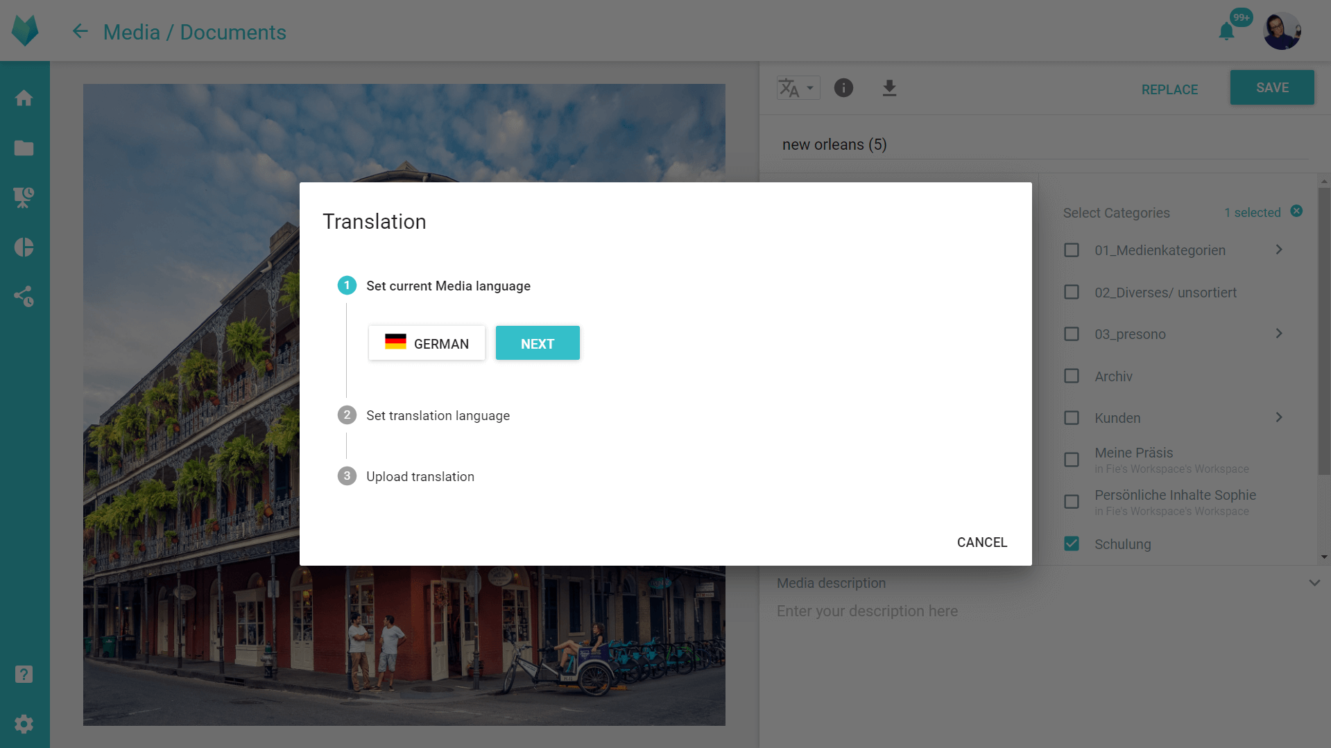This screenshot has height=748, width=1331.
Task: Click step 1 Set current Media language
Action: tap(434, 286)
